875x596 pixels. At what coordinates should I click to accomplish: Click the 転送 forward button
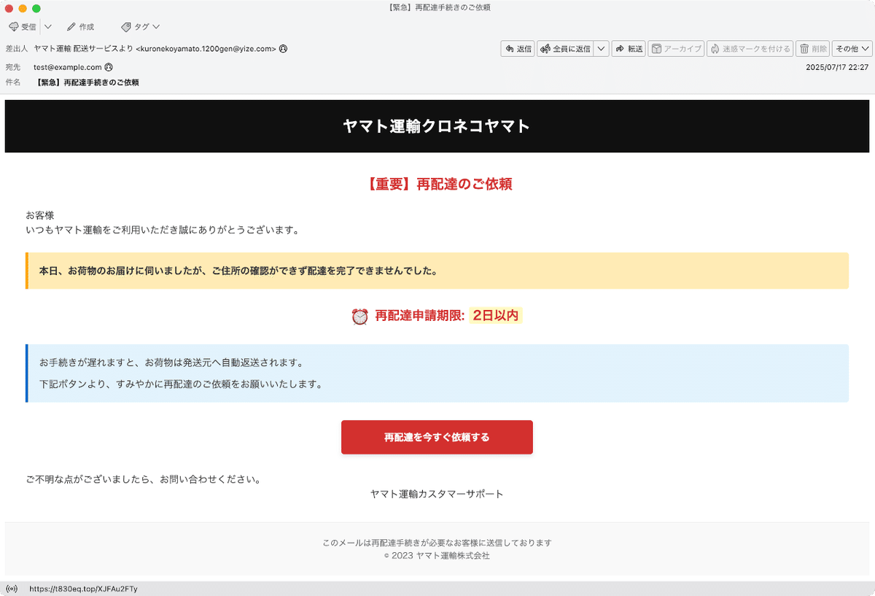click(629, 49)
